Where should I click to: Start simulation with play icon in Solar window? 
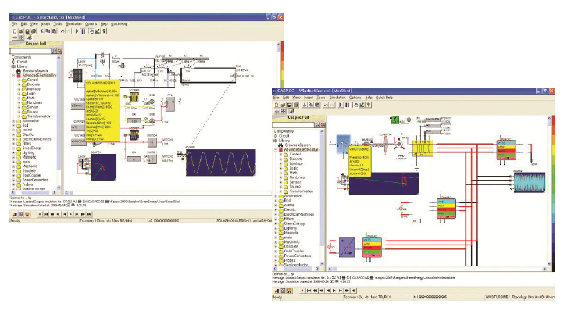click(77, 31)
